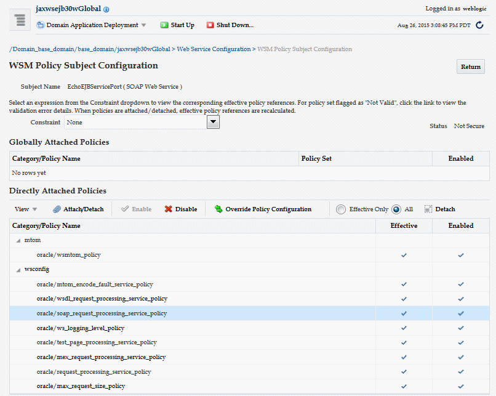Select oracle/request_processing_service_policy row
496x396 pixels.
[x=249, y=371]
